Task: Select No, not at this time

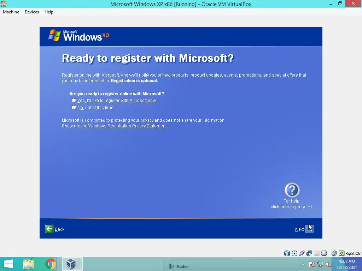Action: [x=74, y=107]
